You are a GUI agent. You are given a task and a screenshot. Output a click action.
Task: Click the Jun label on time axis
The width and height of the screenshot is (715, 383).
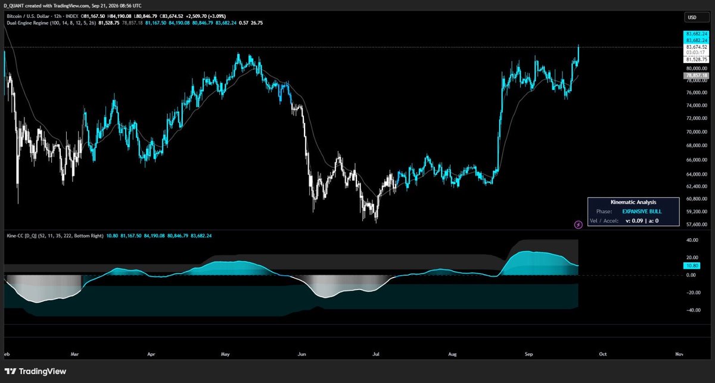[302, 354]
